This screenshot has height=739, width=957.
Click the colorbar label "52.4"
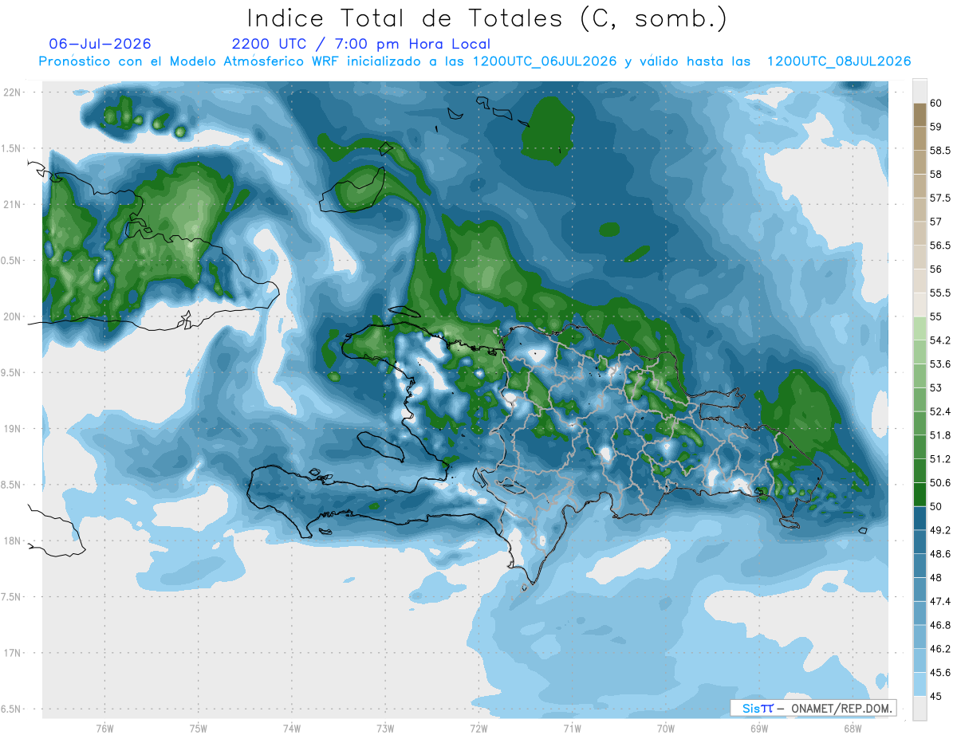click(940, 411)
